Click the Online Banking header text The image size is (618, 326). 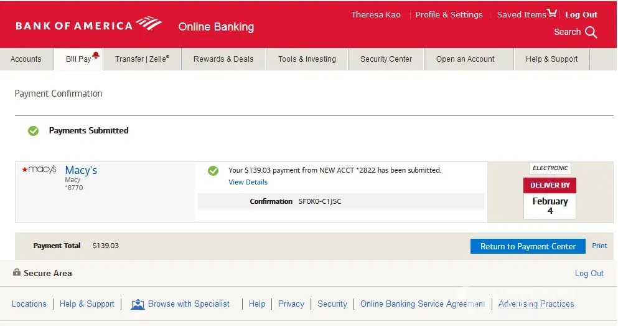pos(216,27)
